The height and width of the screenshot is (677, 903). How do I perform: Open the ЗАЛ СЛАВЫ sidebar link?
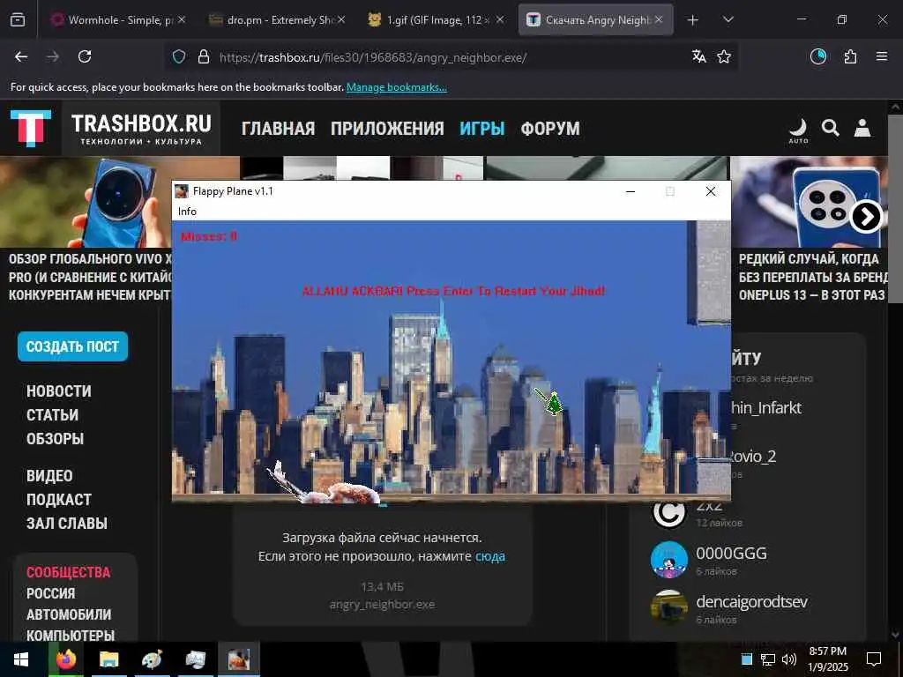click(67, 524)
